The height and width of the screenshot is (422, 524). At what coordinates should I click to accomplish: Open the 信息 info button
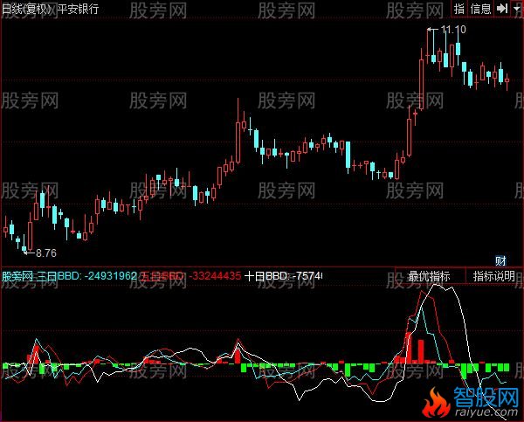point(480,9)
